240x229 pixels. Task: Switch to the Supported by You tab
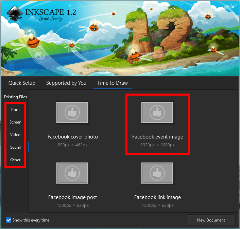(x=66, y=83)
